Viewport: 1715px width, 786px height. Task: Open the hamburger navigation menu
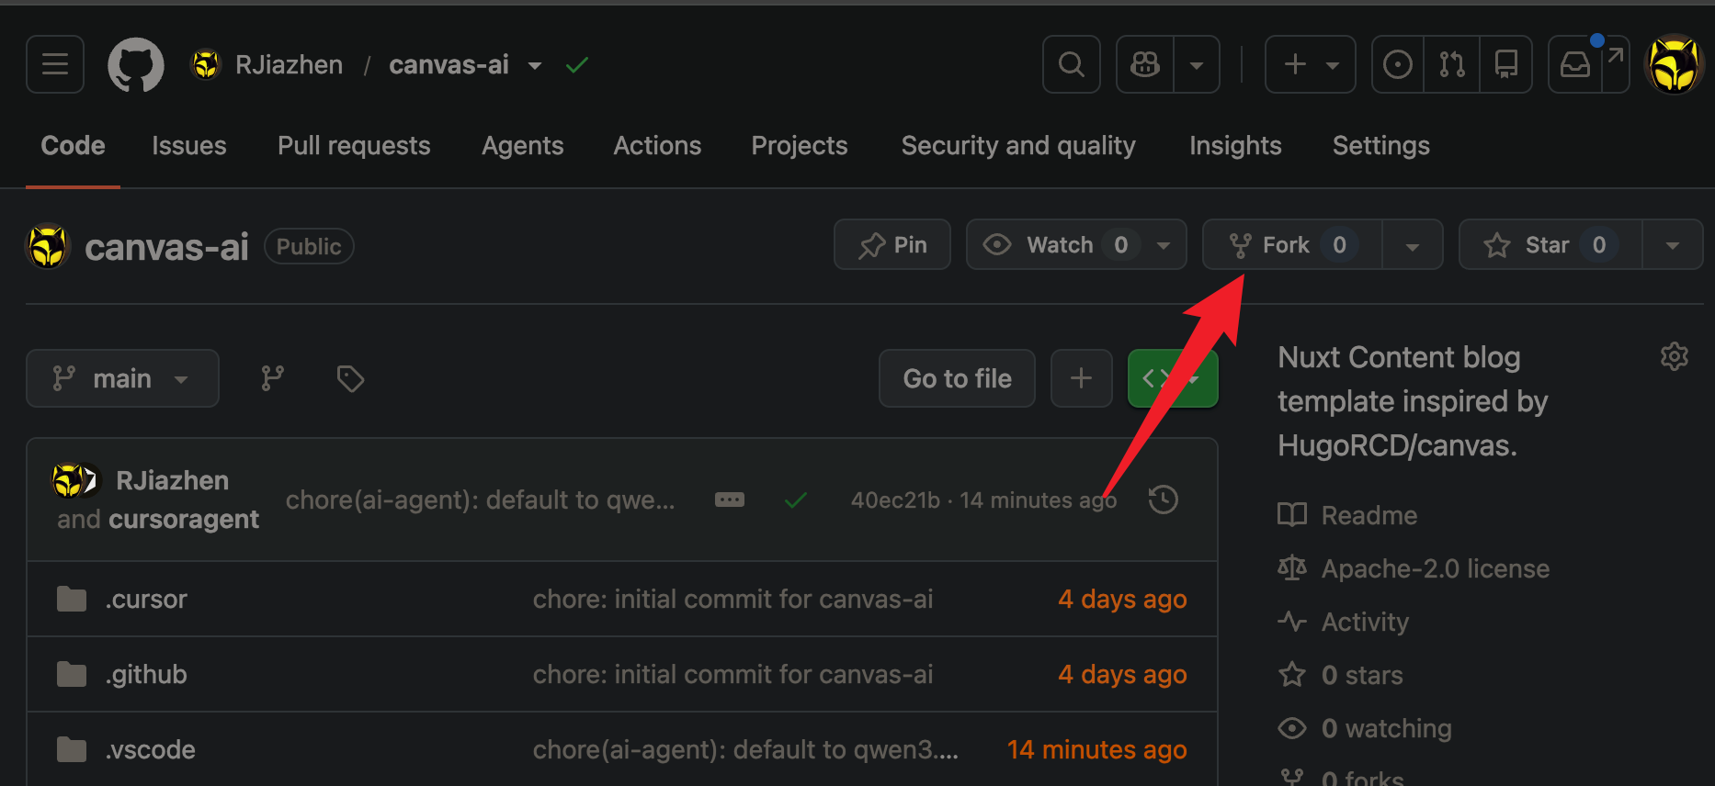tap(55, 64)
